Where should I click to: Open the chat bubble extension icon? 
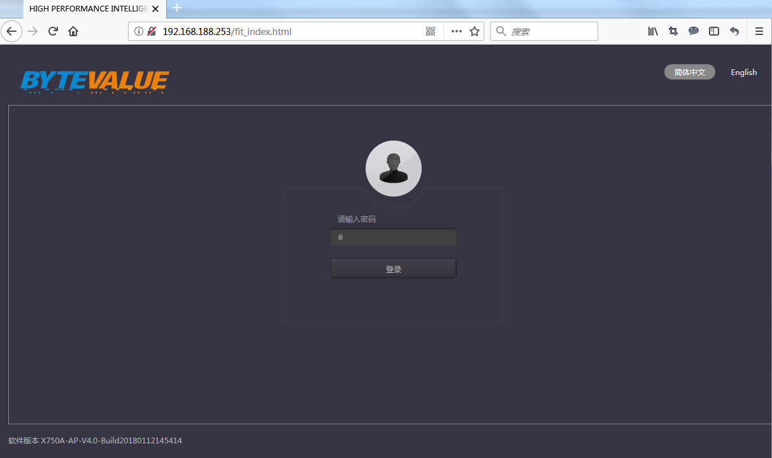click(x=694, y=31)
